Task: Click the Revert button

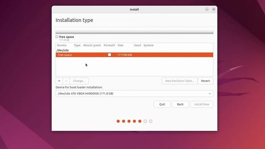Action: [x=205, y=81]
